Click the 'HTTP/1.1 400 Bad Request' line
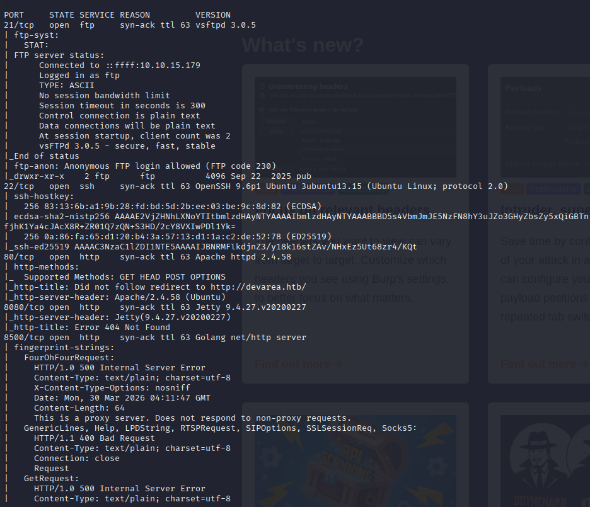This screenshot has height=507, width=590. (95, 438)
